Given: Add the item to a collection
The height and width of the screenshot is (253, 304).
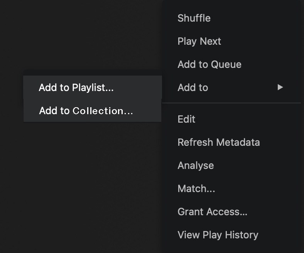Looking at the screenshot, I should click(86, 111).
